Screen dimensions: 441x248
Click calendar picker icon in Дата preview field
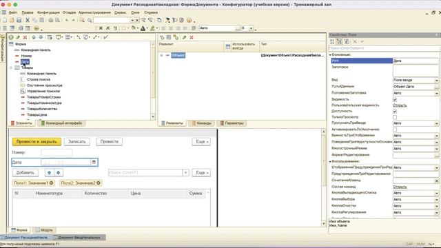(94, 162)
